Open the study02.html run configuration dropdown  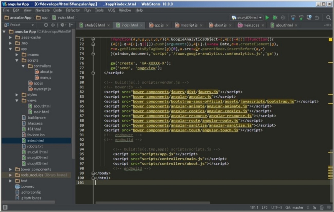247,18
